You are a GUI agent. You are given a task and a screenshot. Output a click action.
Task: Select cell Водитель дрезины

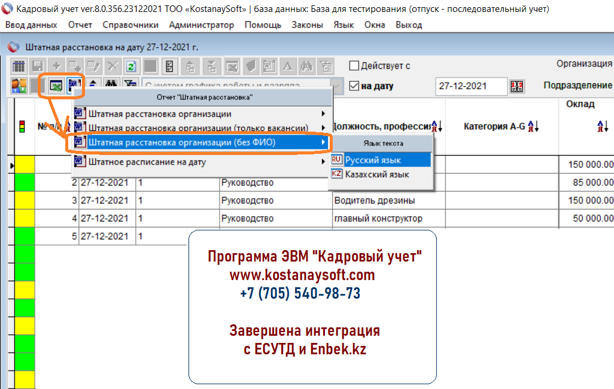pyautogui.click(x=388, y=200)
